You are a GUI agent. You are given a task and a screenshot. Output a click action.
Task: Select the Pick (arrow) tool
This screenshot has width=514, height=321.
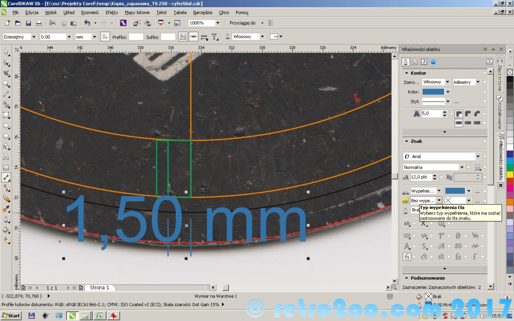[6, 53]
